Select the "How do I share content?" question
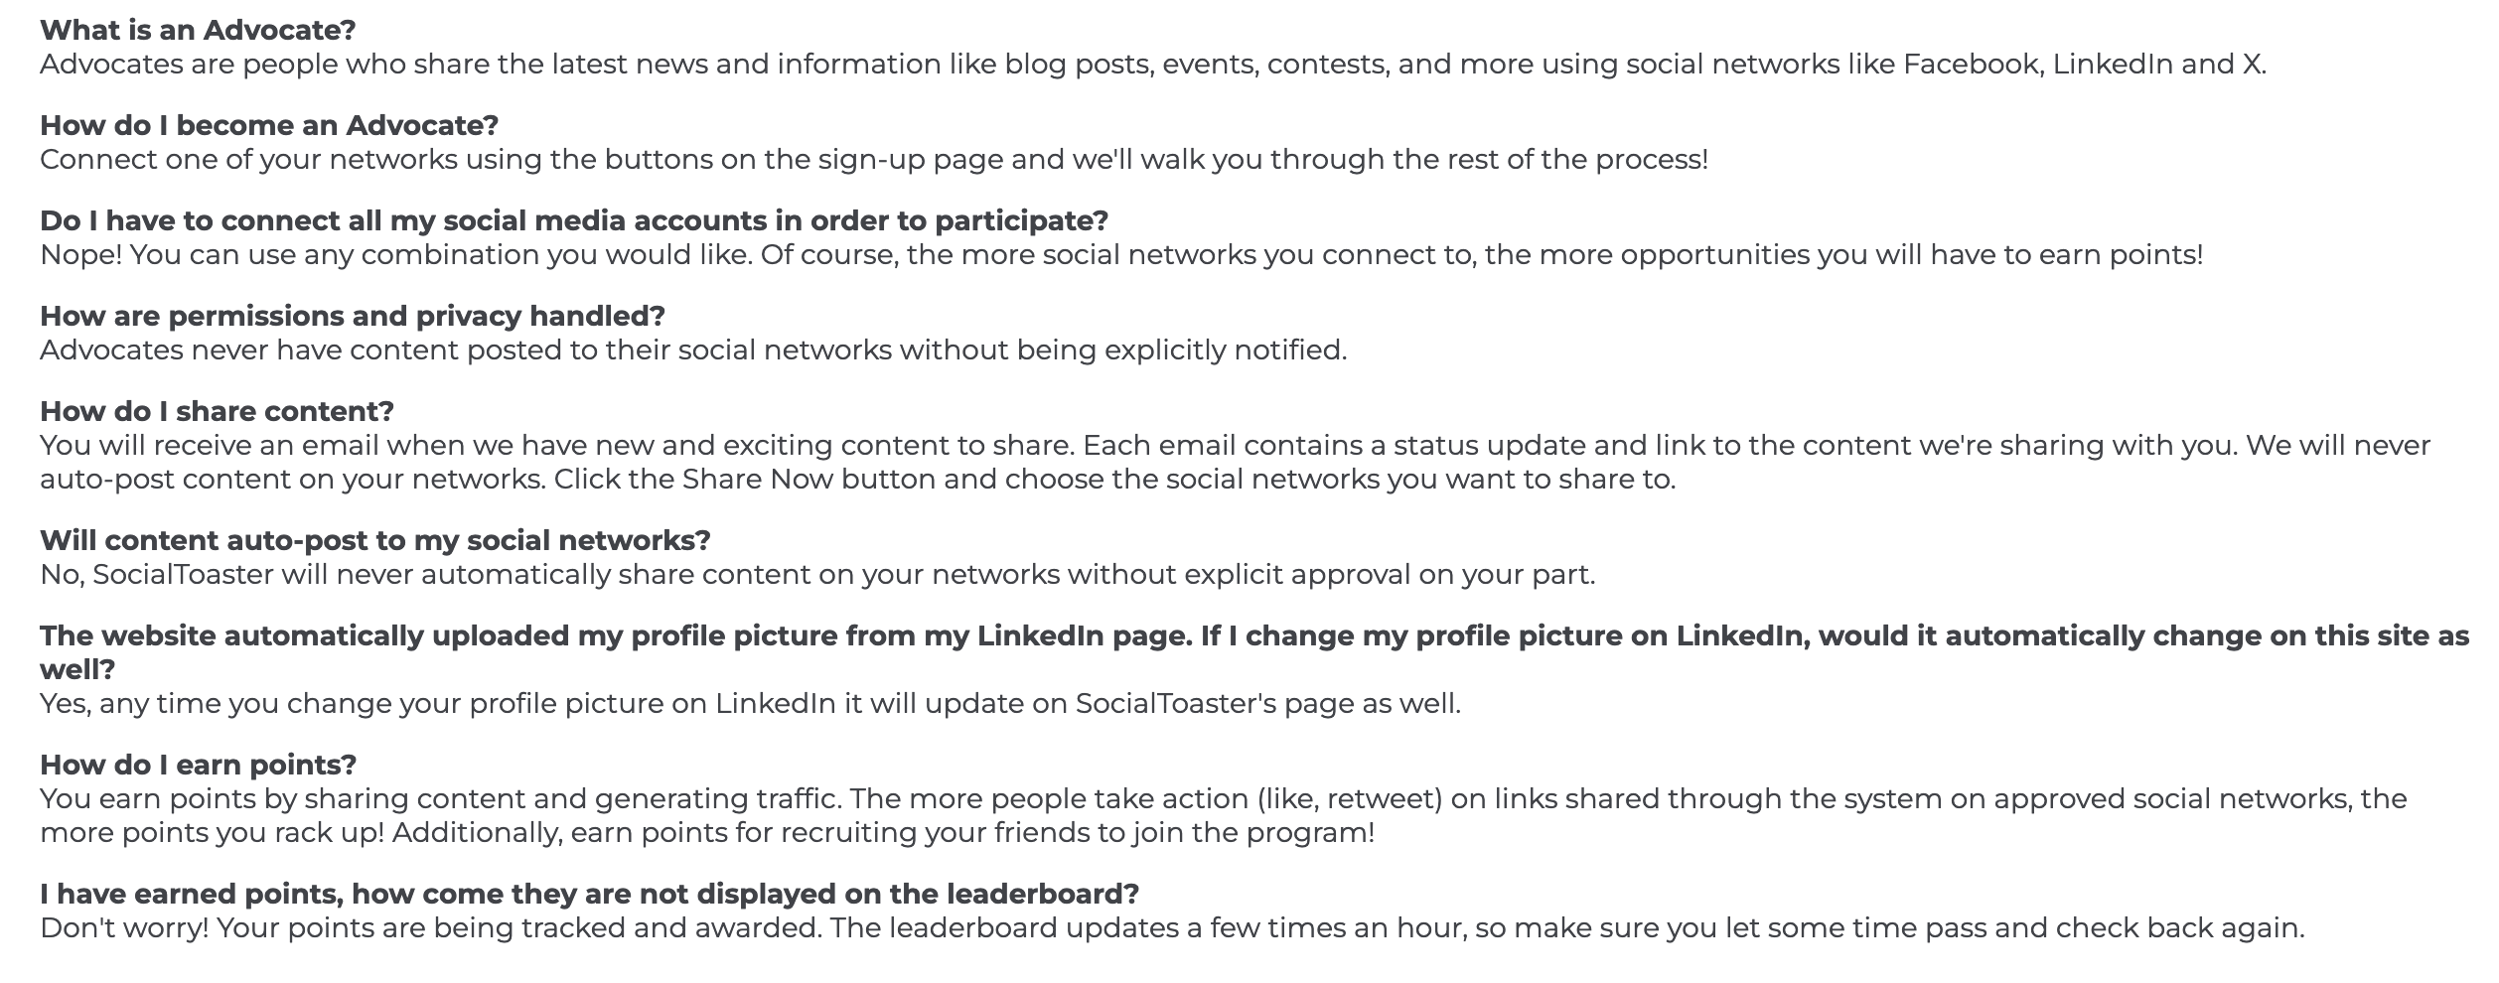Viewport: 2499px width, 983px height. click(x=217, y=411)
